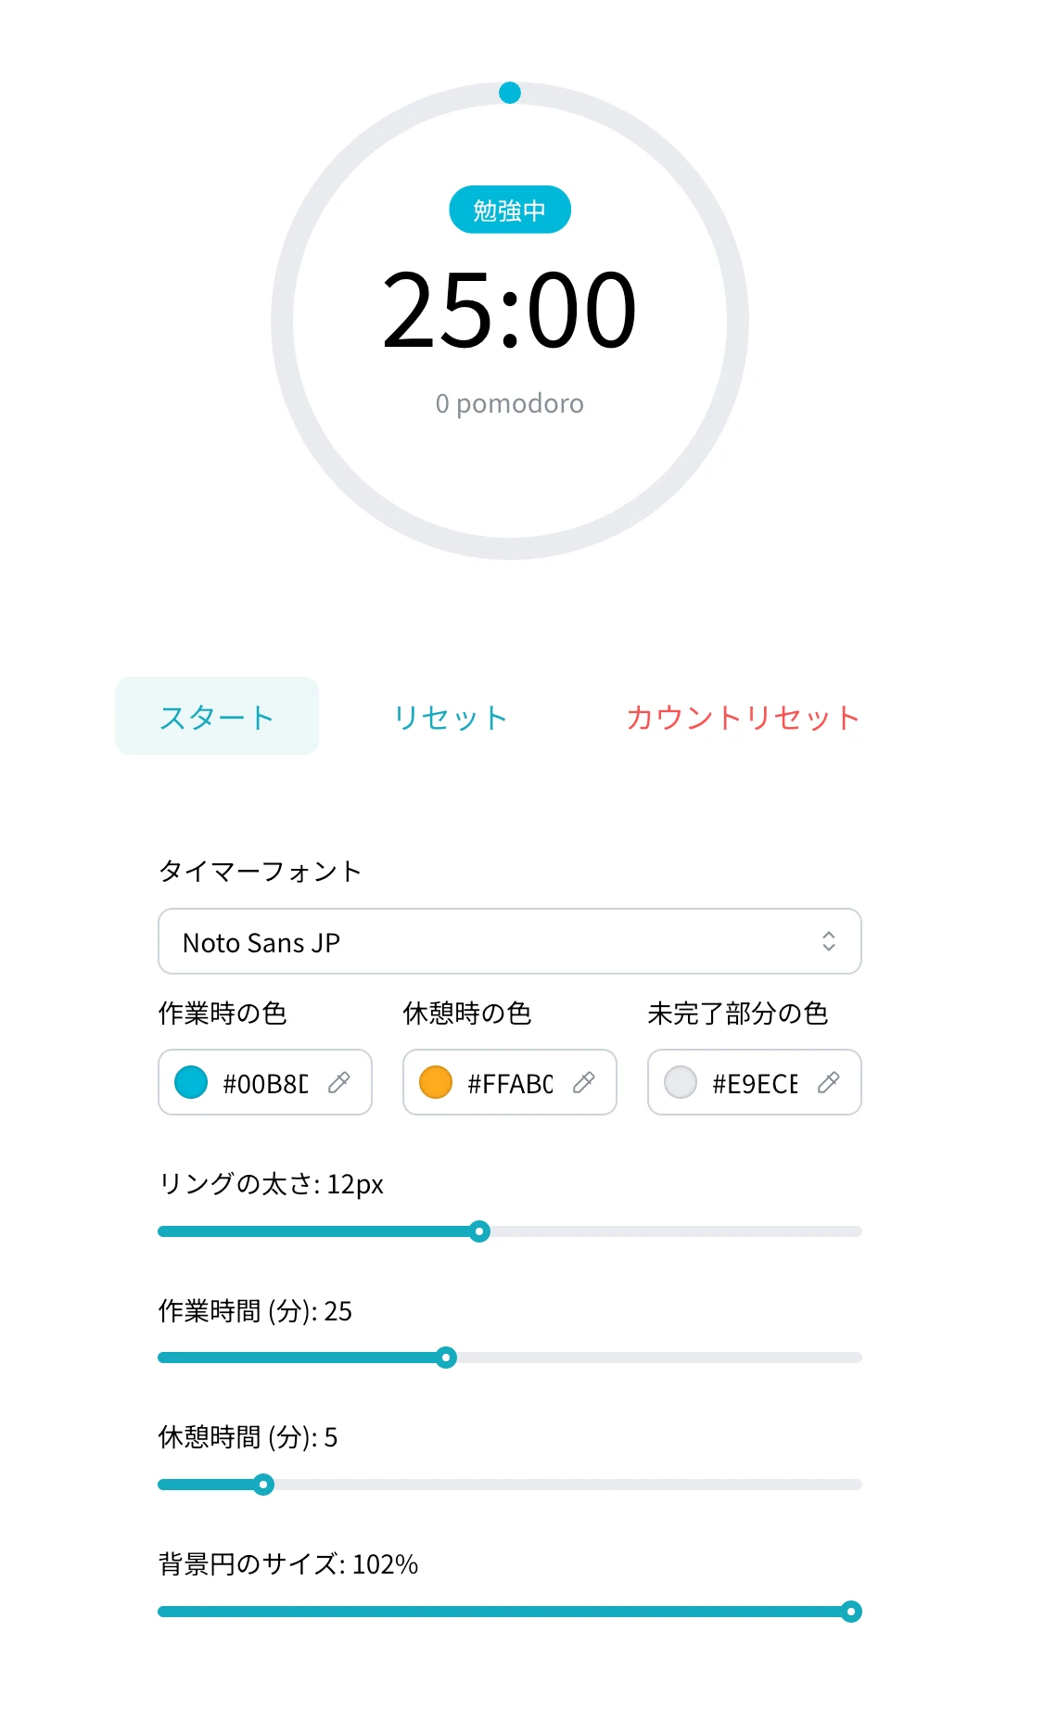Click the orange break color swatch
The height and width of the screenshot is (1734, 1057).
(436, 1082)
